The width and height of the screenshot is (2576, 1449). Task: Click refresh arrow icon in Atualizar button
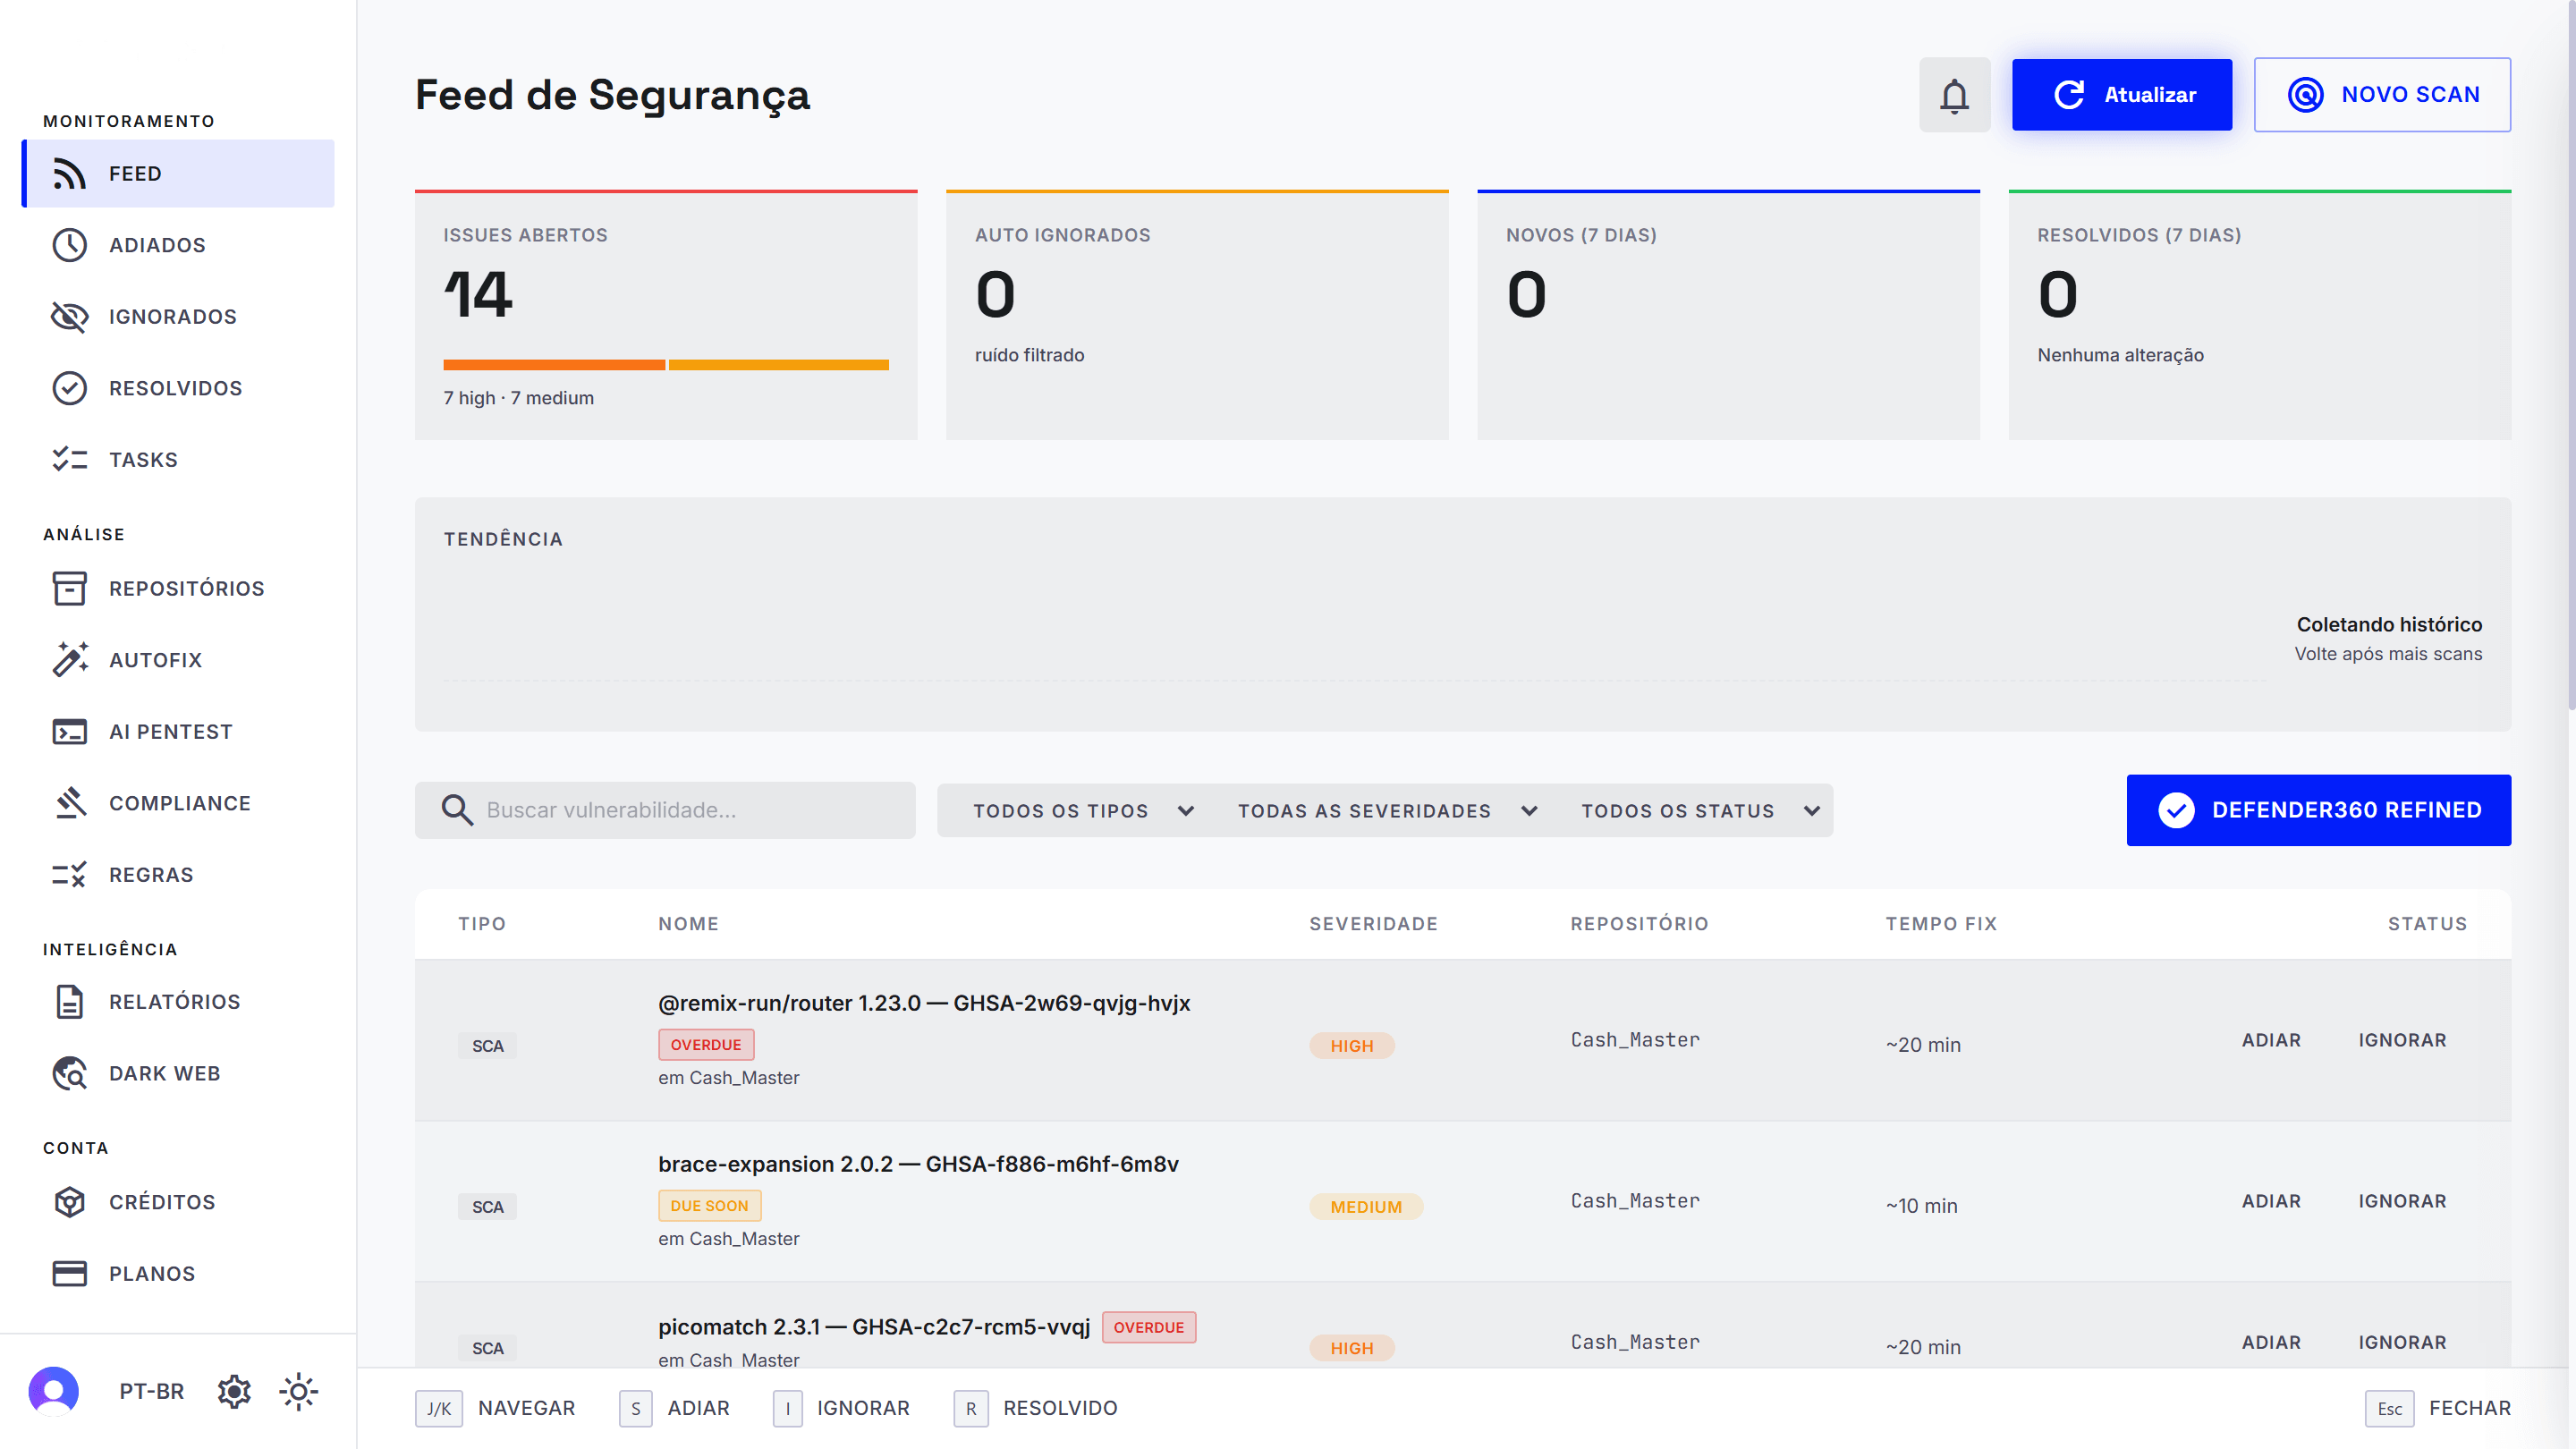2069,95
